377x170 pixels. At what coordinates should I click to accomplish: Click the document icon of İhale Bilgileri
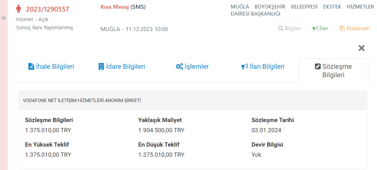point(31,66)
